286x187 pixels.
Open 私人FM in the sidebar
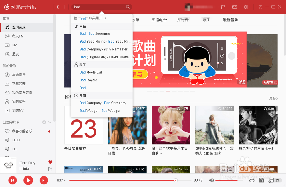pyautogui.click(x=27, y=36)
